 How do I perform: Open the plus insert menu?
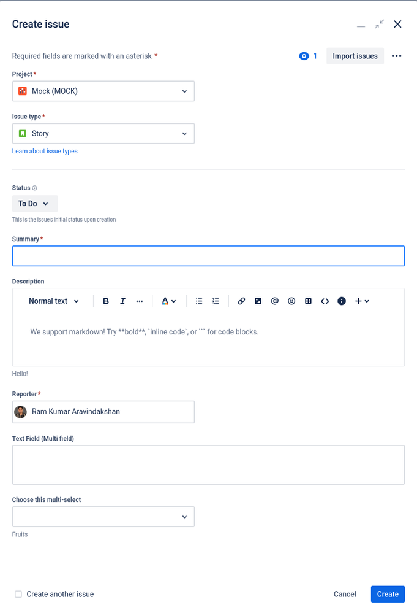tap(362, 301)
